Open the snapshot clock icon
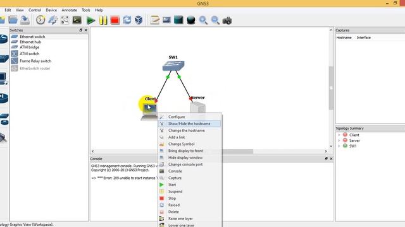Image resolution: width=405 pixels, height=227 pixels. (x=40, y=20)
